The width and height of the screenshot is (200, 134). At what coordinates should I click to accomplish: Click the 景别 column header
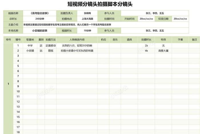tap(41, 40)
